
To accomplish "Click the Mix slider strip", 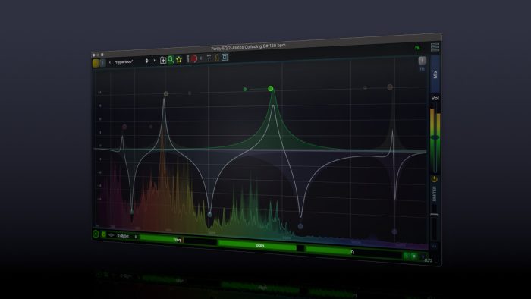I will point(435,74).
